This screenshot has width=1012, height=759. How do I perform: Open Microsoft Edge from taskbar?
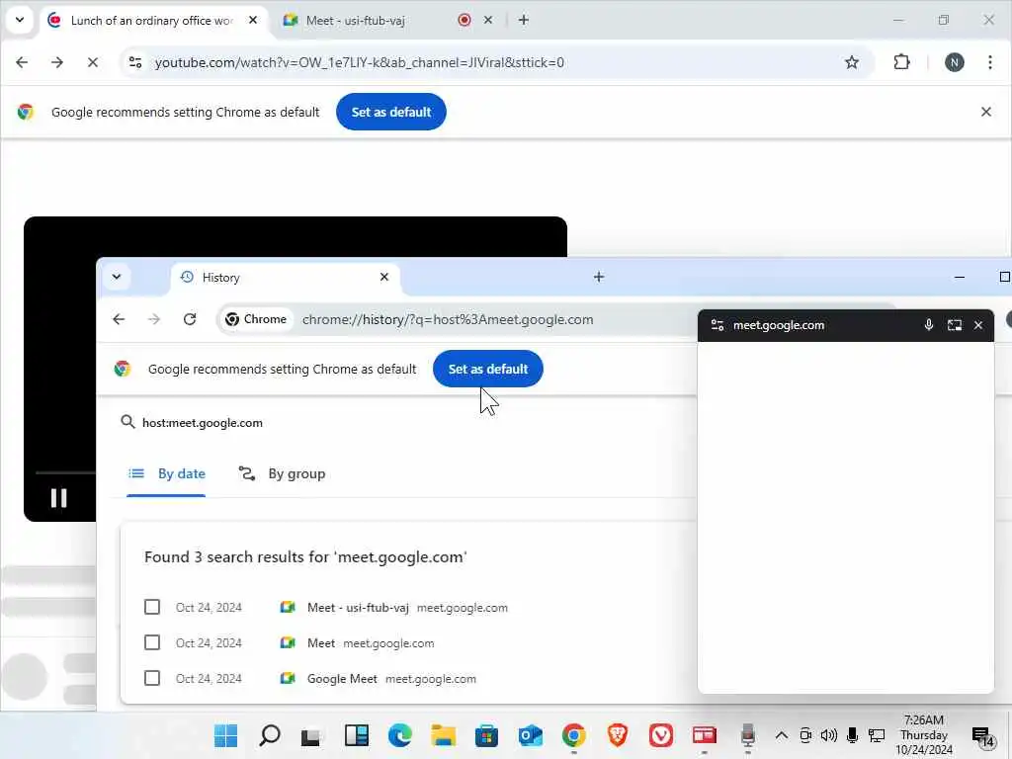[400, 735]
